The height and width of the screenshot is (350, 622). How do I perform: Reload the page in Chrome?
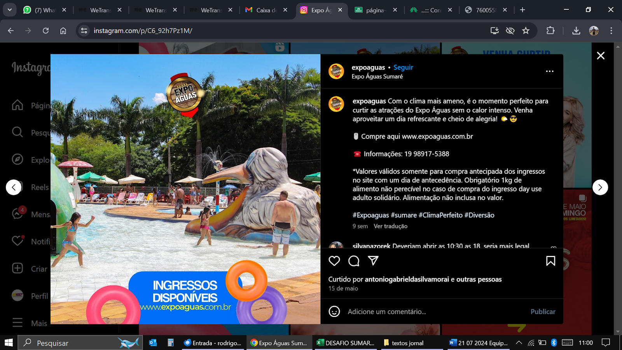[45, 31]
